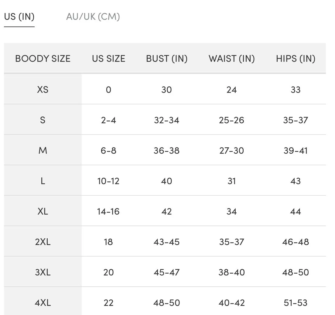Select the US (IN) tab
The height and width of the screenshot is (315, 335).
(19, 17)
